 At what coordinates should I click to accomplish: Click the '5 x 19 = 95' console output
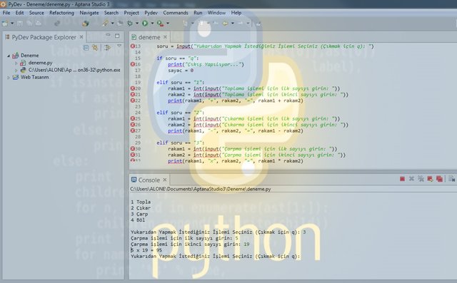(146, 250)
